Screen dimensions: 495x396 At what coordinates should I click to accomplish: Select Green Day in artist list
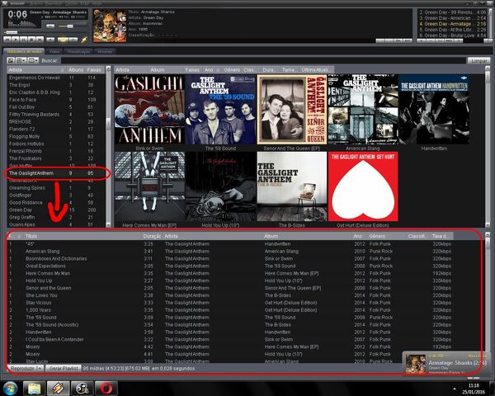56,210
